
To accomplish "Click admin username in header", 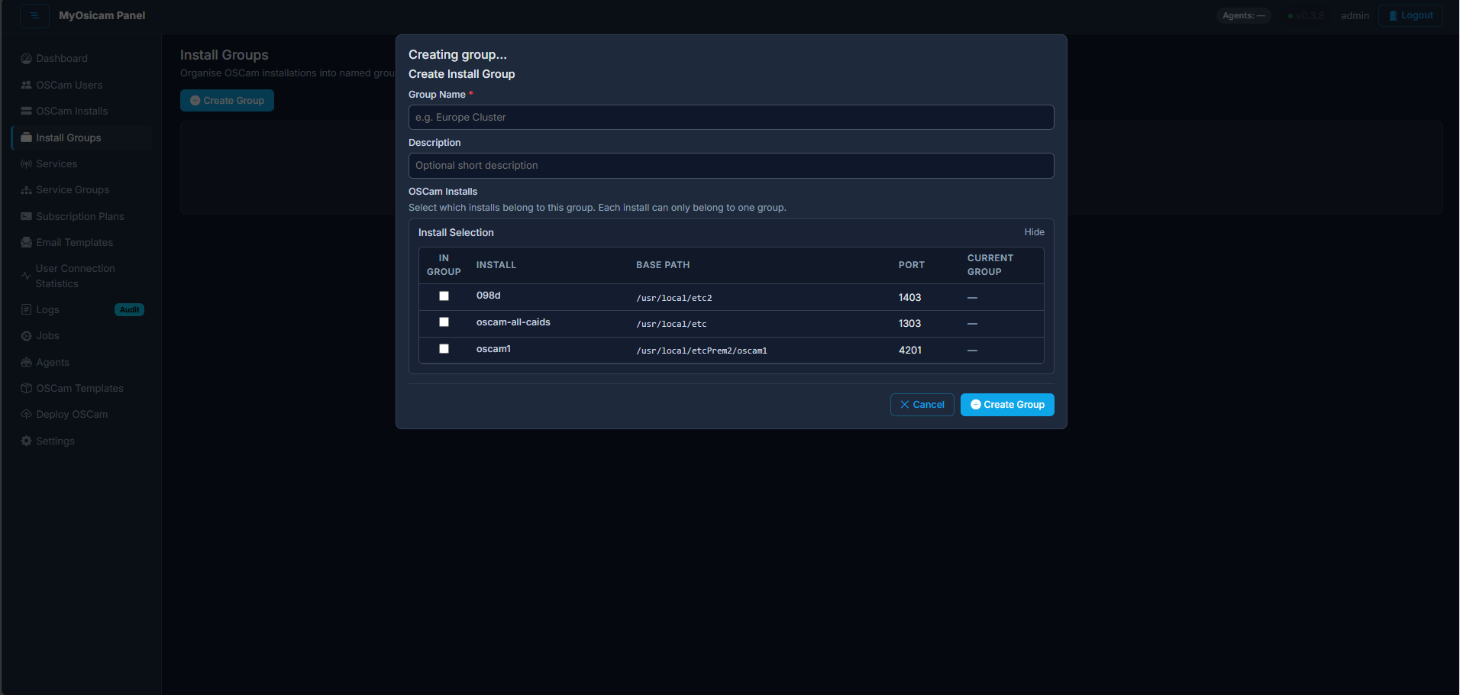I will (x=1355, y=15).
